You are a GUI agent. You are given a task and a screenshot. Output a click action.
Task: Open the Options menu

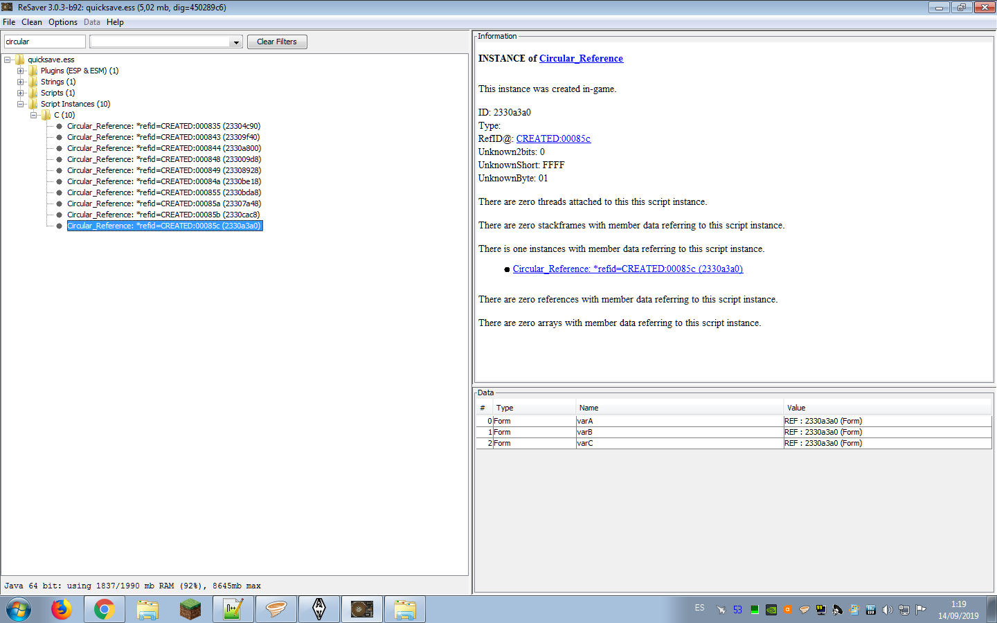tap(63, 22)
